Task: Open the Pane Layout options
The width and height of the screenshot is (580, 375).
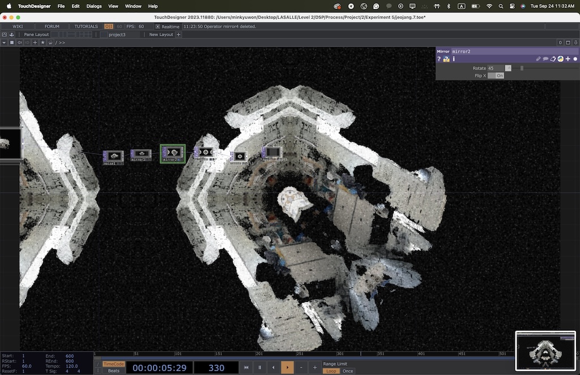Action: point(36,35)
